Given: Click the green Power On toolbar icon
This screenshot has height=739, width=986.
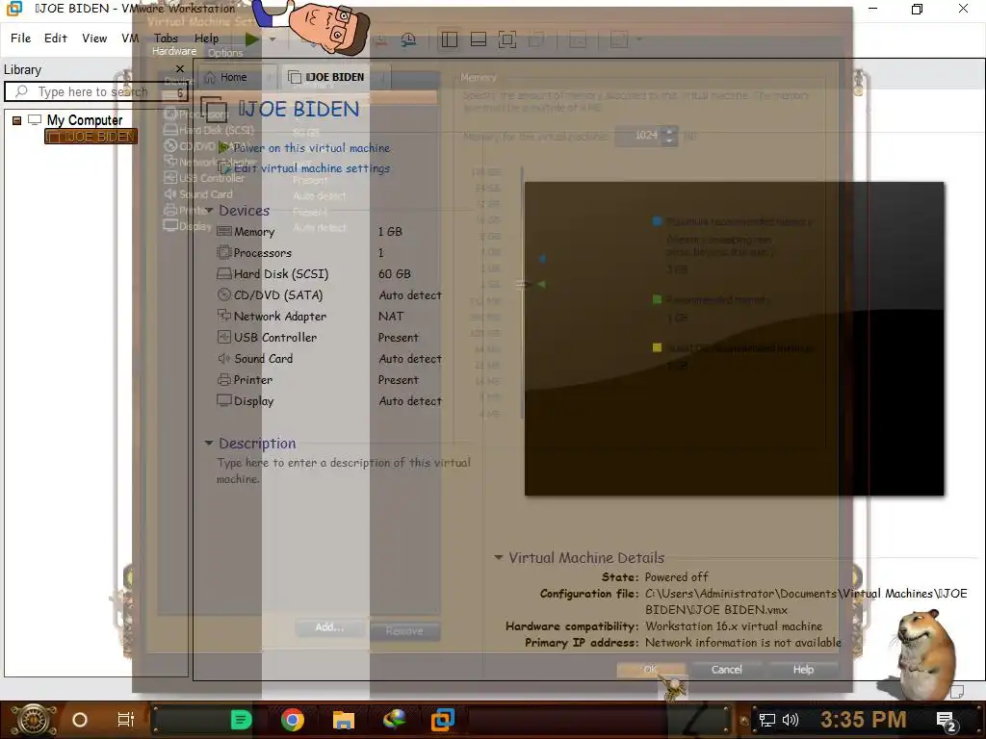Looking at the screenshot, I should click(x=251, y=38).
